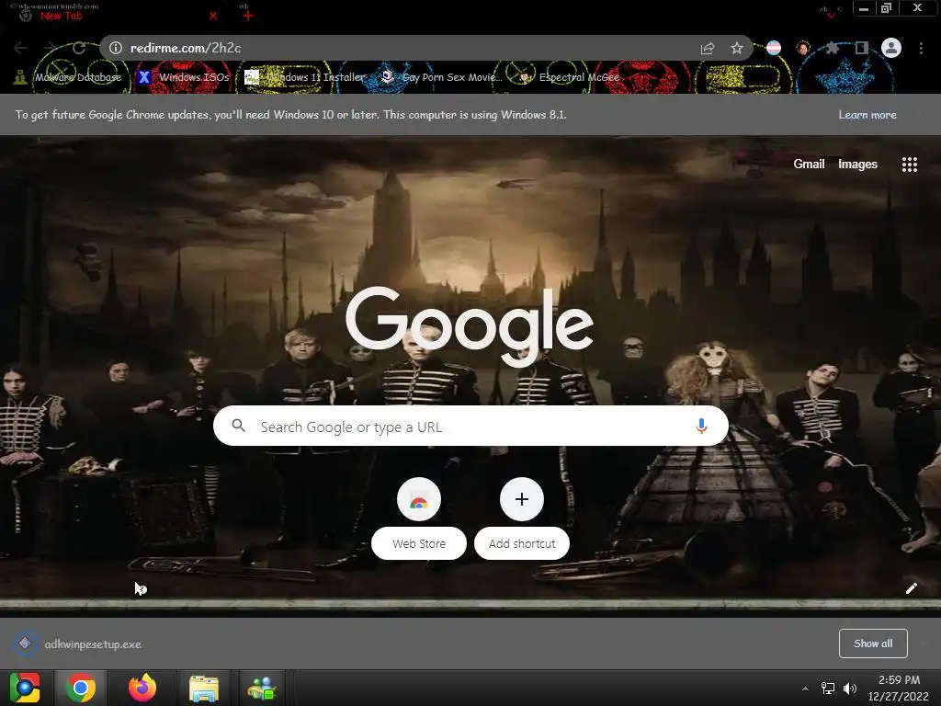Click the forward navigation arrow
941x706 pixels.
pos(50,48)
